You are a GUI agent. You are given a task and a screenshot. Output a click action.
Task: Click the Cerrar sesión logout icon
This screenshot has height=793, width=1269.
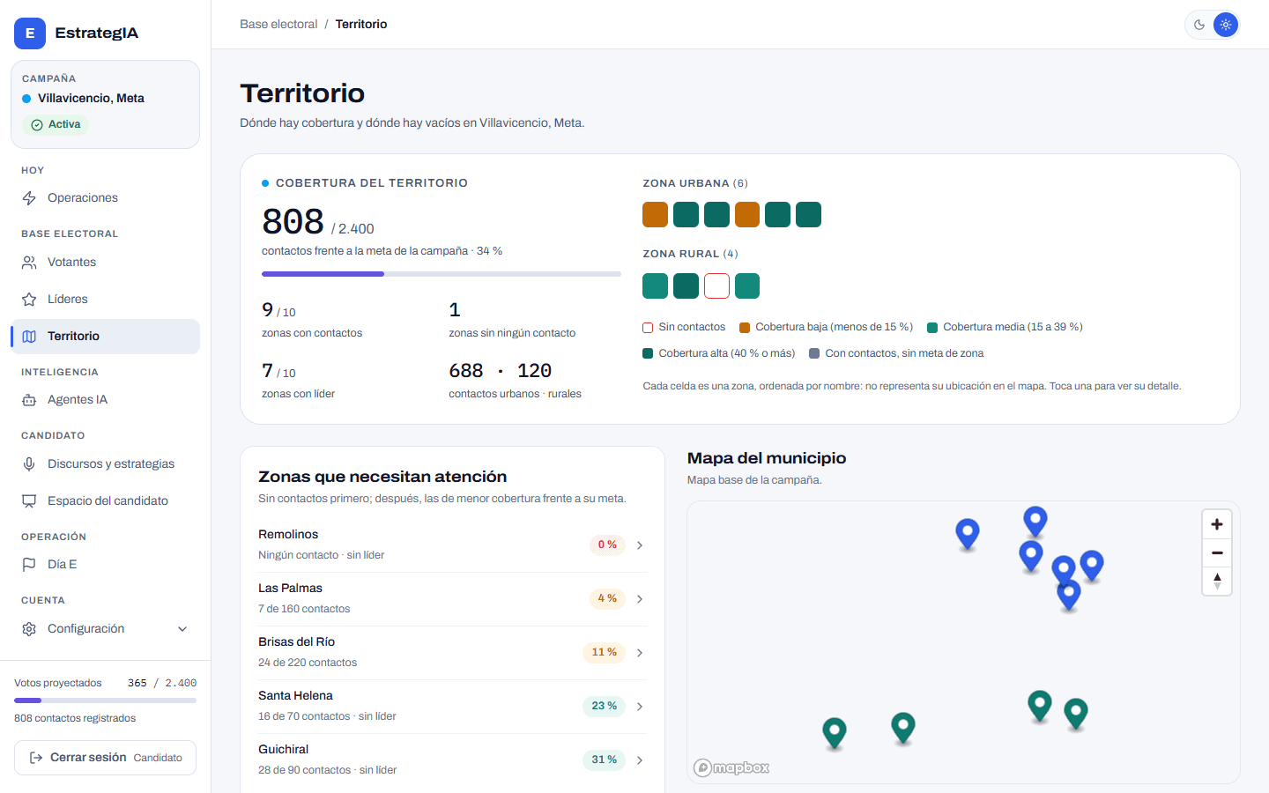click(x=36, y=758)
